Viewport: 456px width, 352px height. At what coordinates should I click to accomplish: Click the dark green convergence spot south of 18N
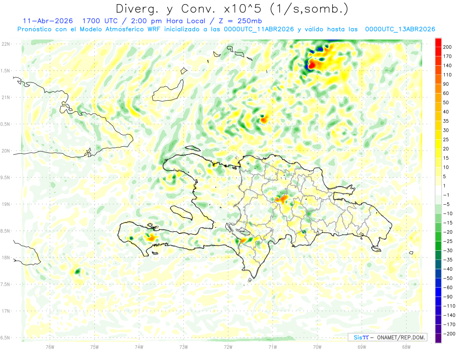(78, 271)
